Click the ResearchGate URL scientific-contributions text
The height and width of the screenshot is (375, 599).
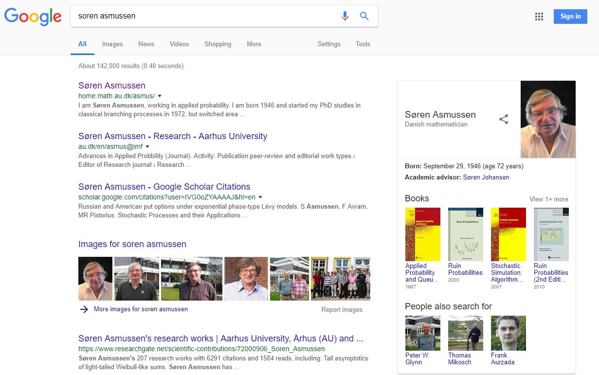click(x=201, y=349)
